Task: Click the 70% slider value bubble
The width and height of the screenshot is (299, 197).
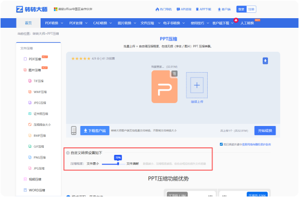Action: (x=118, y=157)
